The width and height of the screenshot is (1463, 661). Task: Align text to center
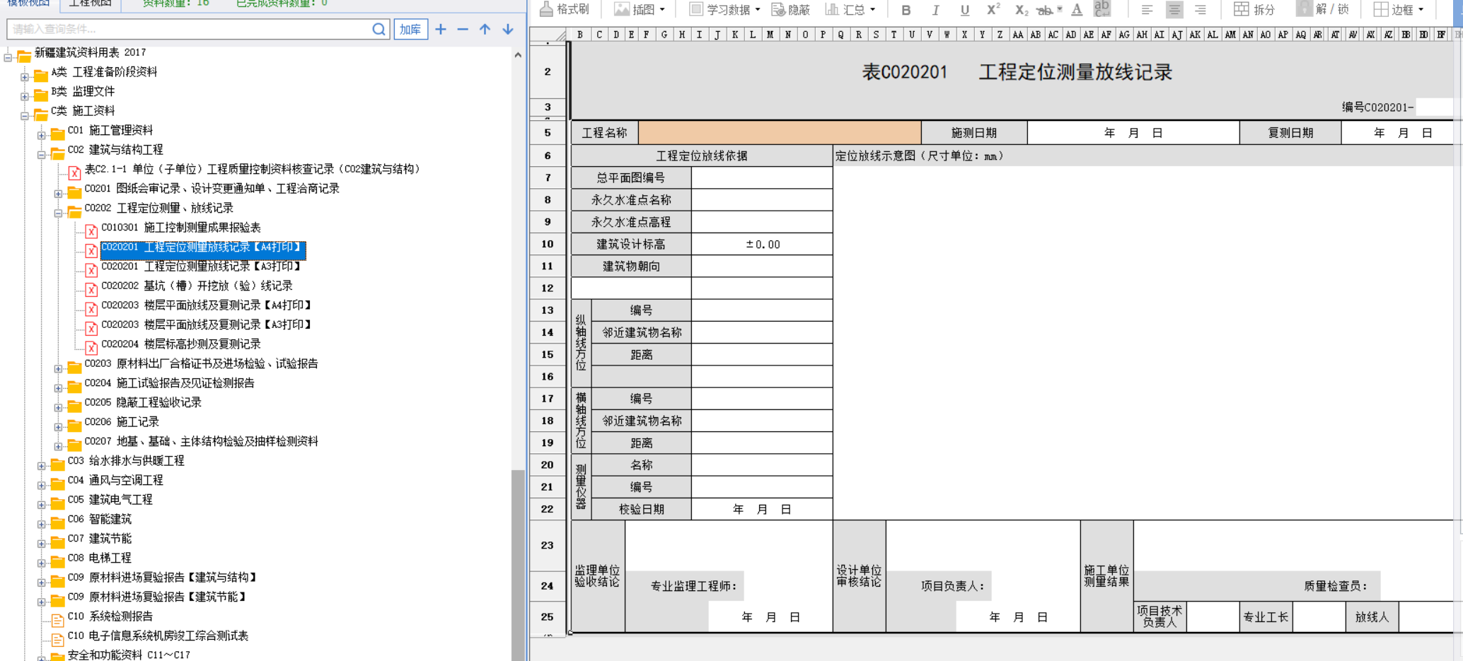[1174, 10]
